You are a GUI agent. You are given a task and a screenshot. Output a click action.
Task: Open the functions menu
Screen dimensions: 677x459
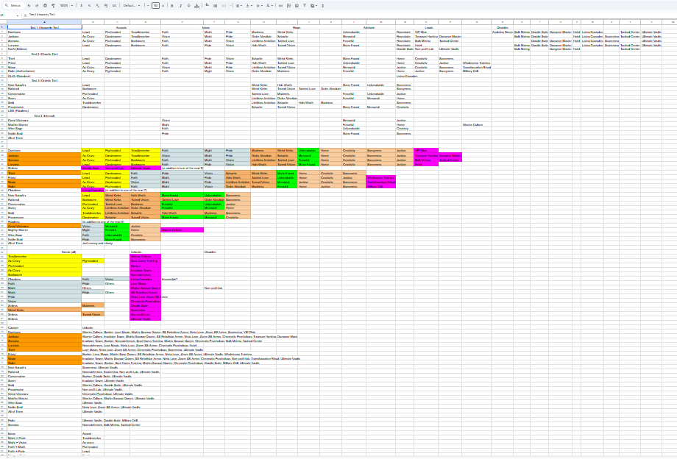pyautogui.click(x=322, y=6)
